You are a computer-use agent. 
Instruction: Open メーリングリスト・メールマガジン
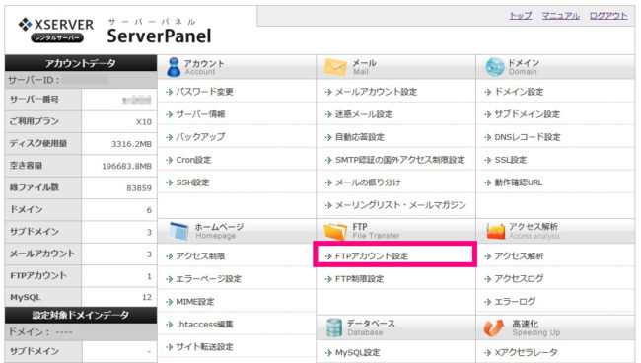tap(400, 205)
